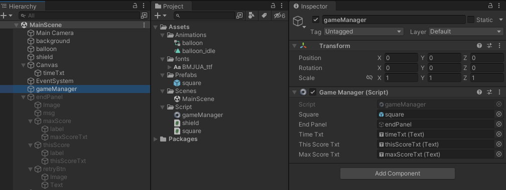The height and width of the screenshot is (190, 506).
Task: Collapse the maxScore object in Hierarchy
Action: click(30, 121)
